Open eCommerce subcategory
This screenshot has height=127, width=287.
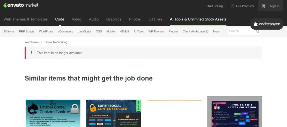click(x=66, y=31)
